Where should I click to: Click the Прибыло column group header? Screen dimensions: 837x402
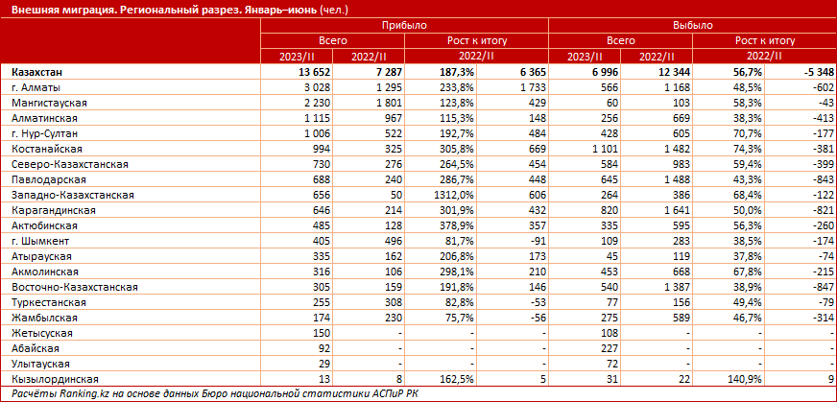point(404,26)
